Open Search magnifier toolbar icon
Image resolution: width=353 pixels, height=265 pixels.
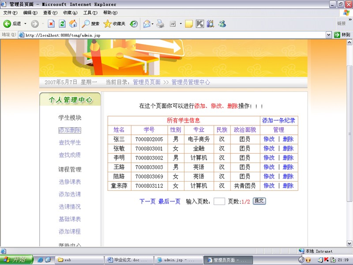(86, 24)
